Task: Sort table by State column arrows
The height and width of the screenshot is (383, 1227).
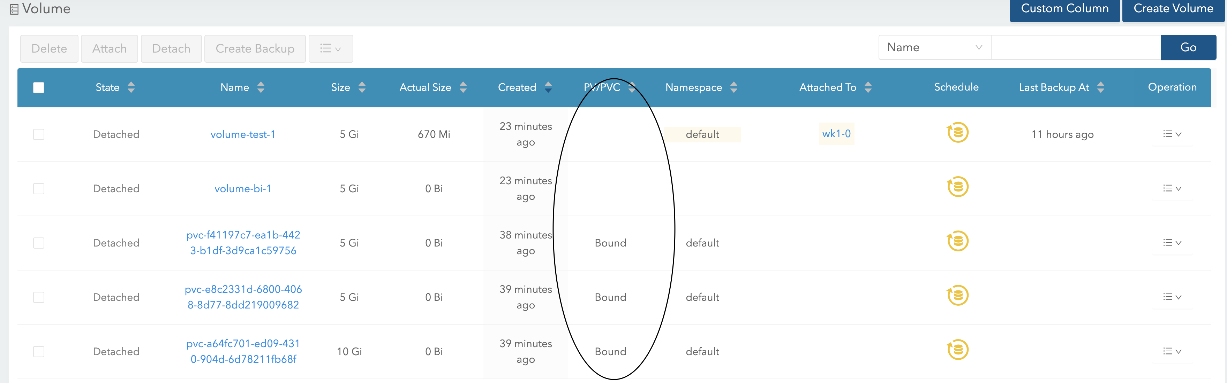Action: click(x=131, y=87)
